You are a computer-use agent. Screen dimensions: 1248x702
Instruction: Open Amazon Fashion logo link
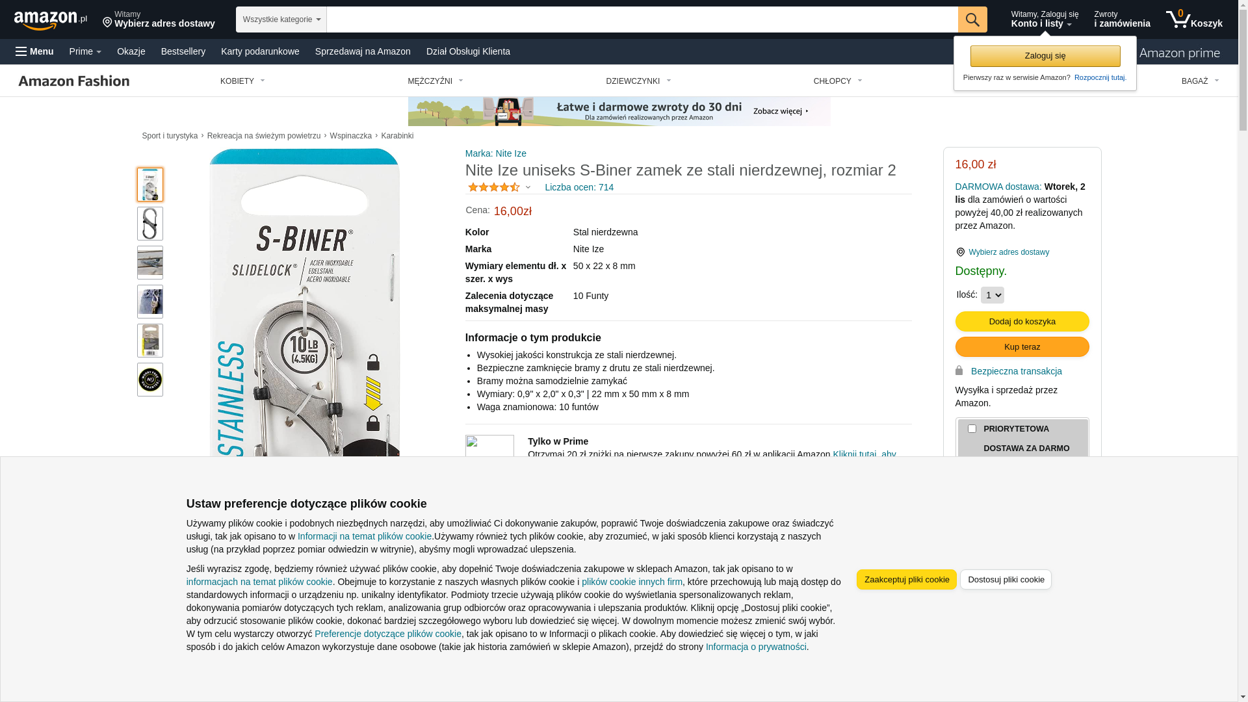(74, 81)
